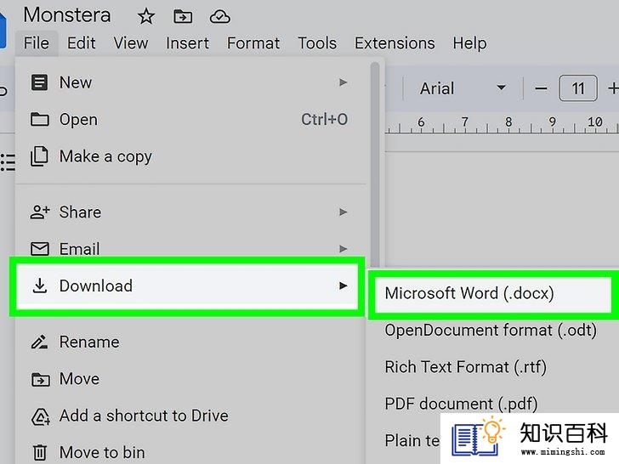Open the Help menu
Viewport: 619px width, 464px height.
(x=469, y=43)
